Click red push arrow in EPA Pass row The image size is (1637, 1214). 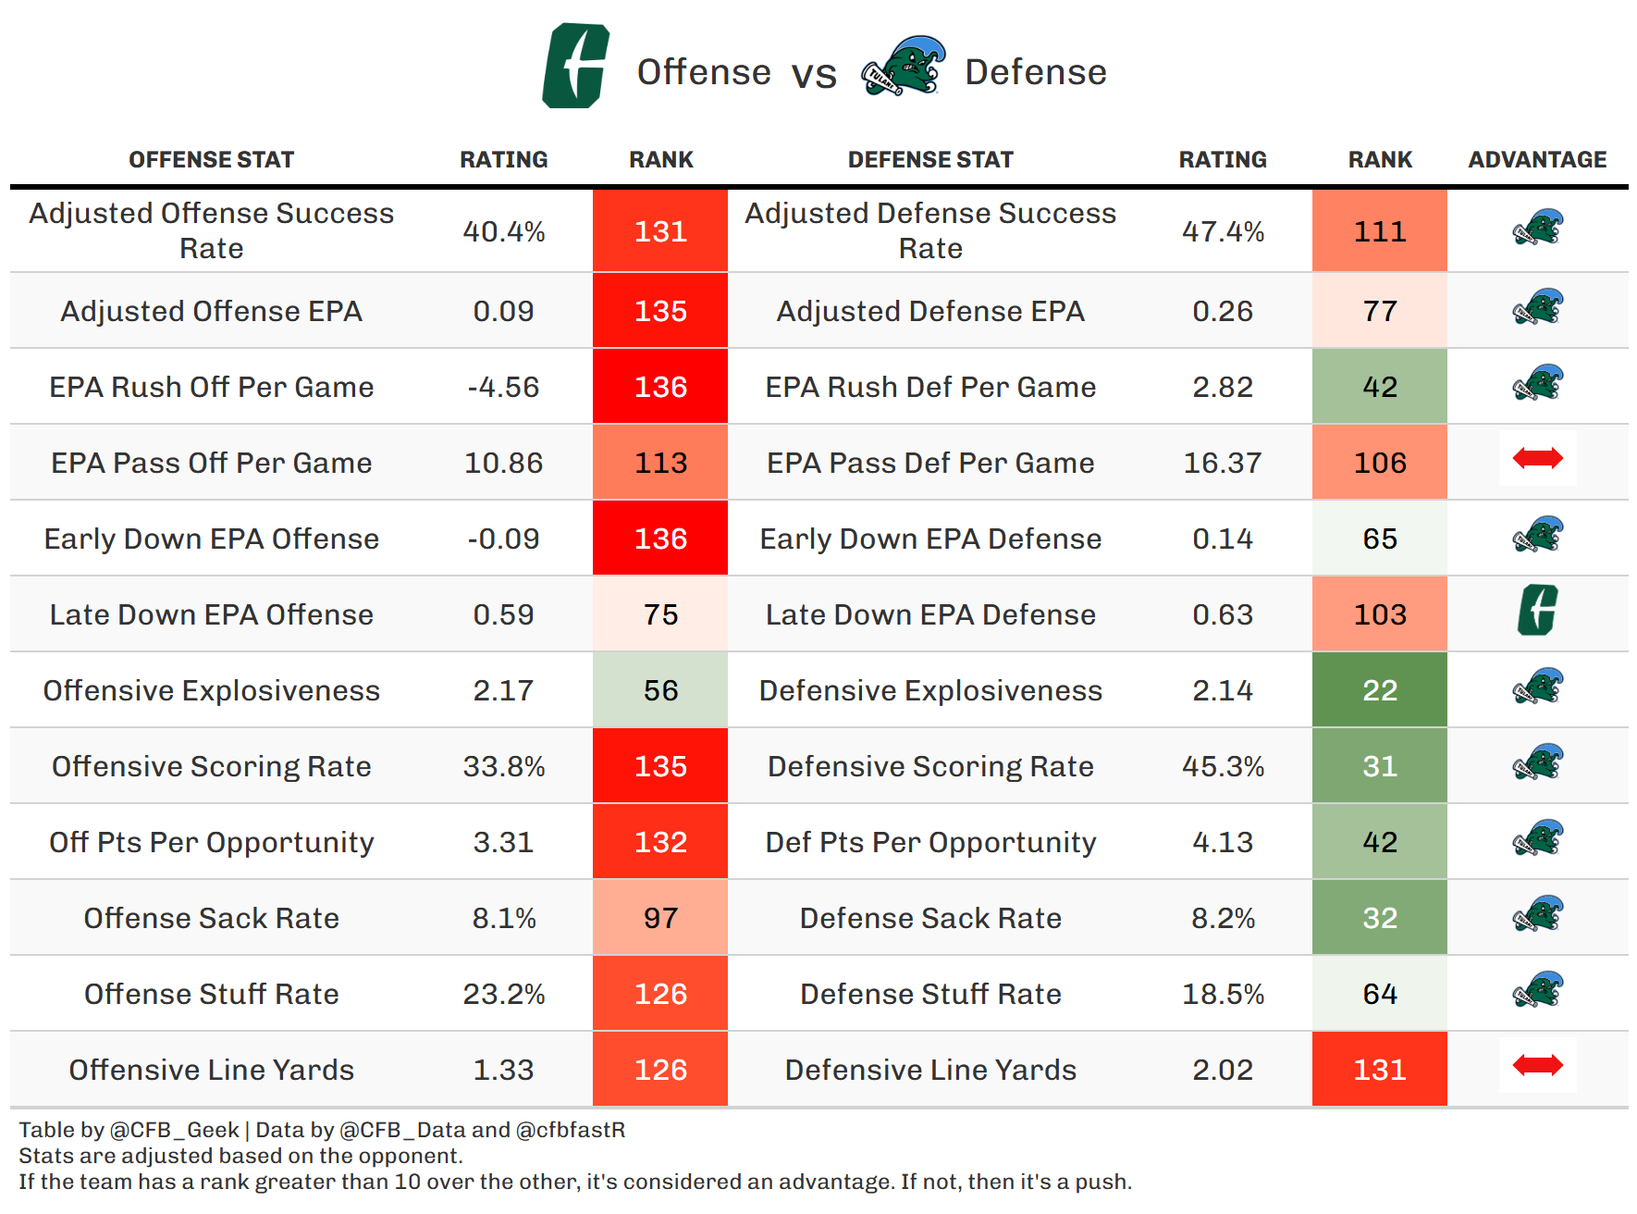pyautogui.click(x=1537, y=458)
